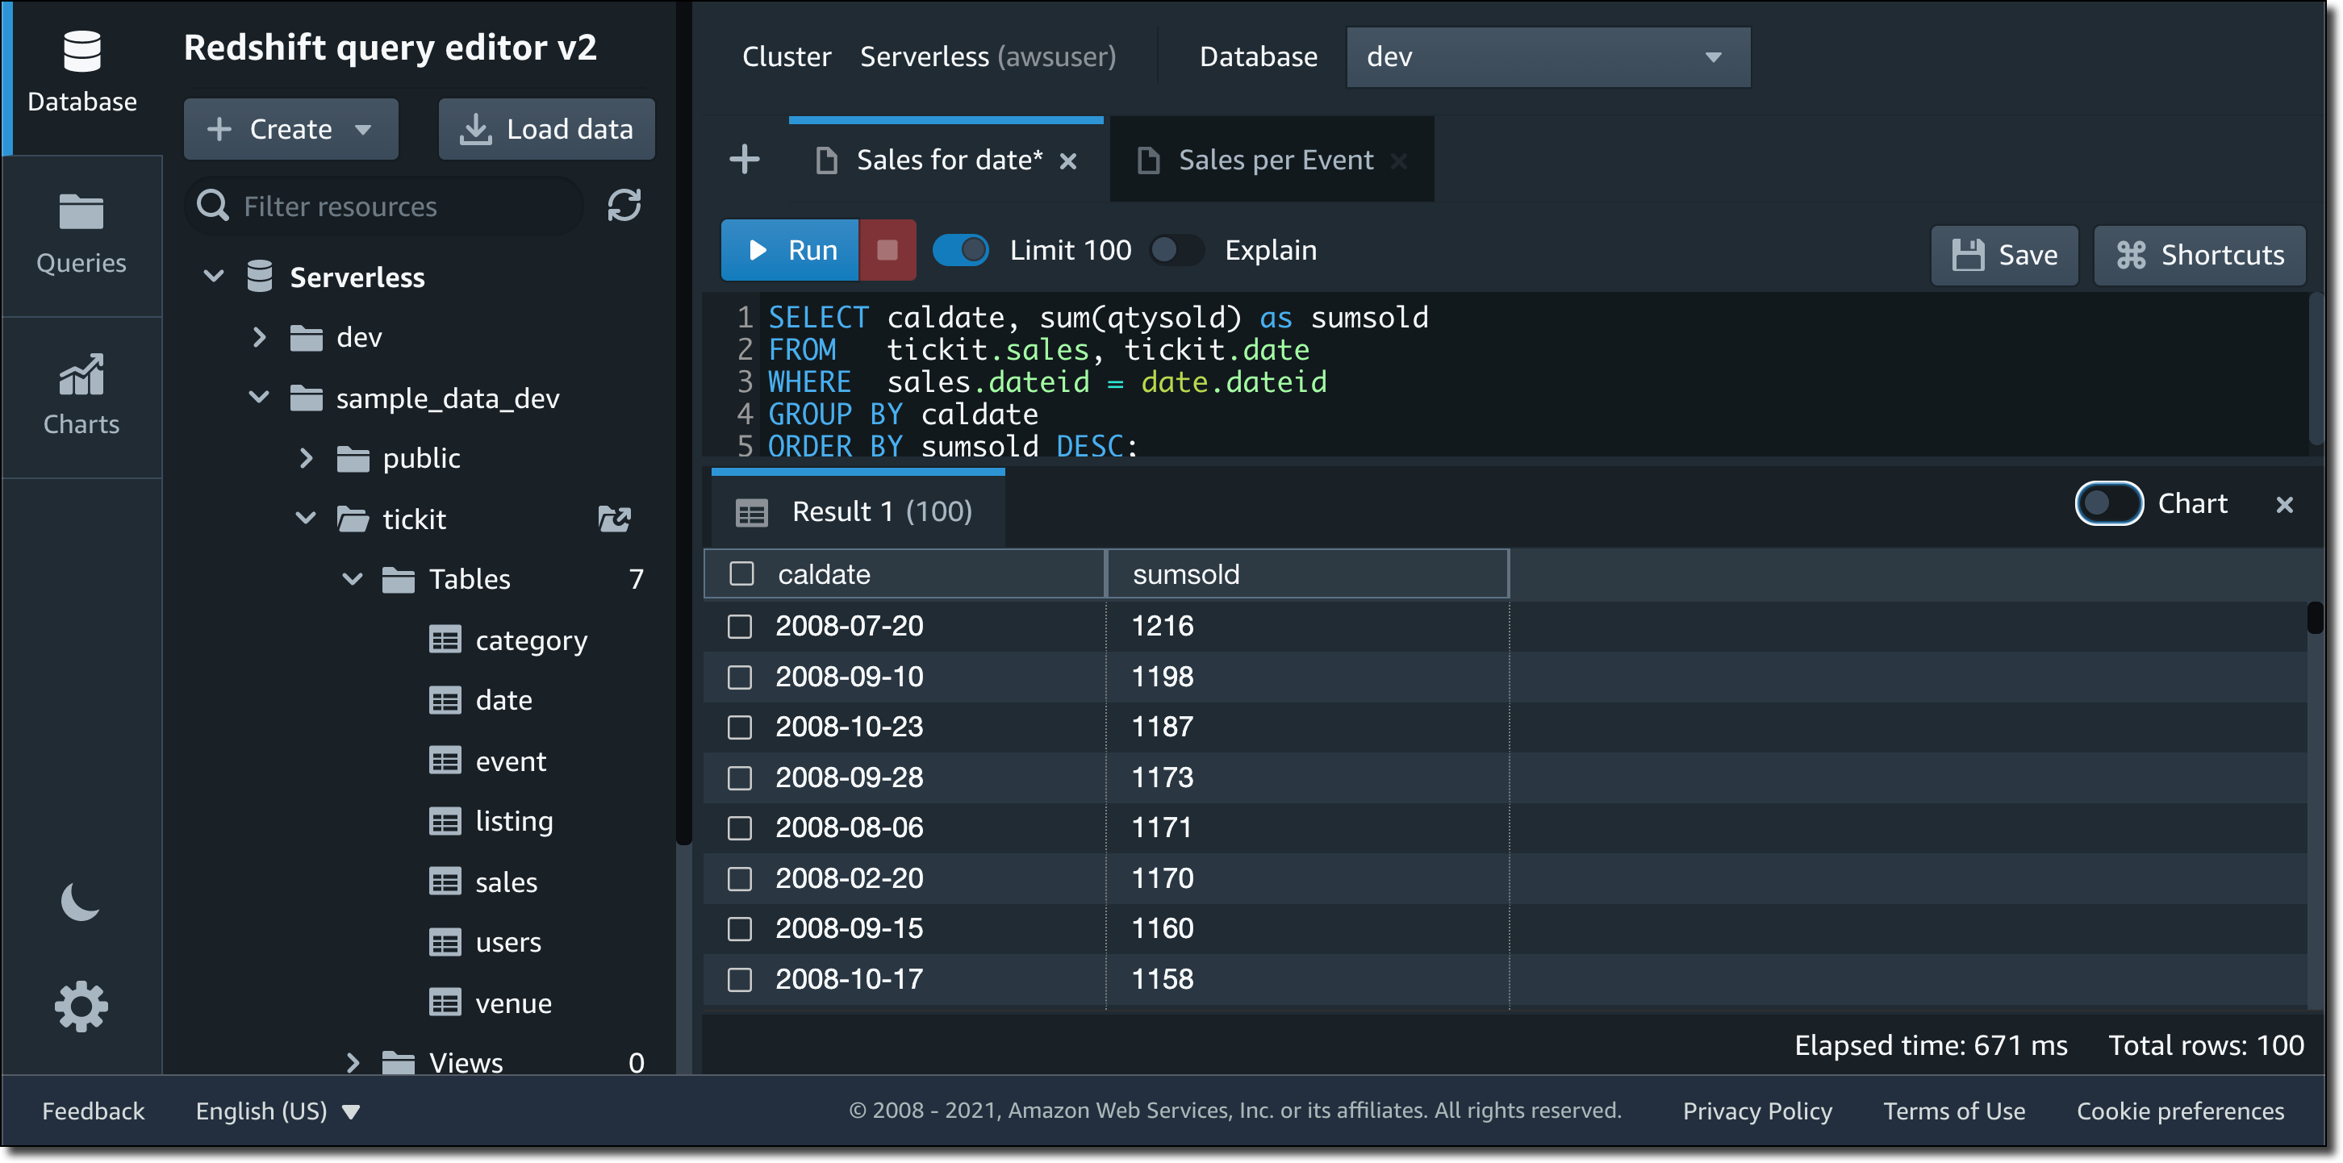The height and width of the screenshot is (1163, 2343).
Task: Click the Load data button
Action: pos(547,129)
